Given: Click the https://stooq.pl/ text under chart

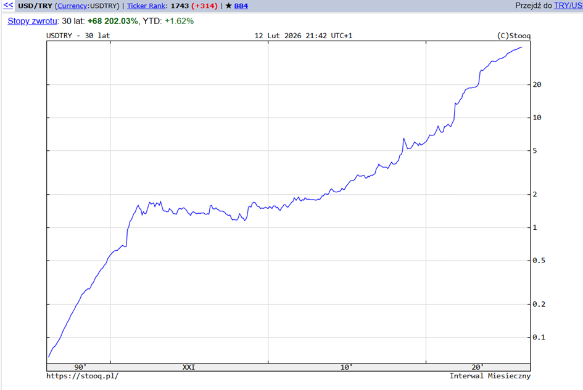Looking at the screenshot, I should [82, 376].
